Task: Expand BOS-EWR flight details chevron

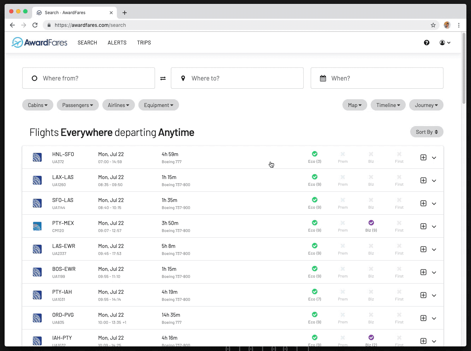Action: [434, 273]
